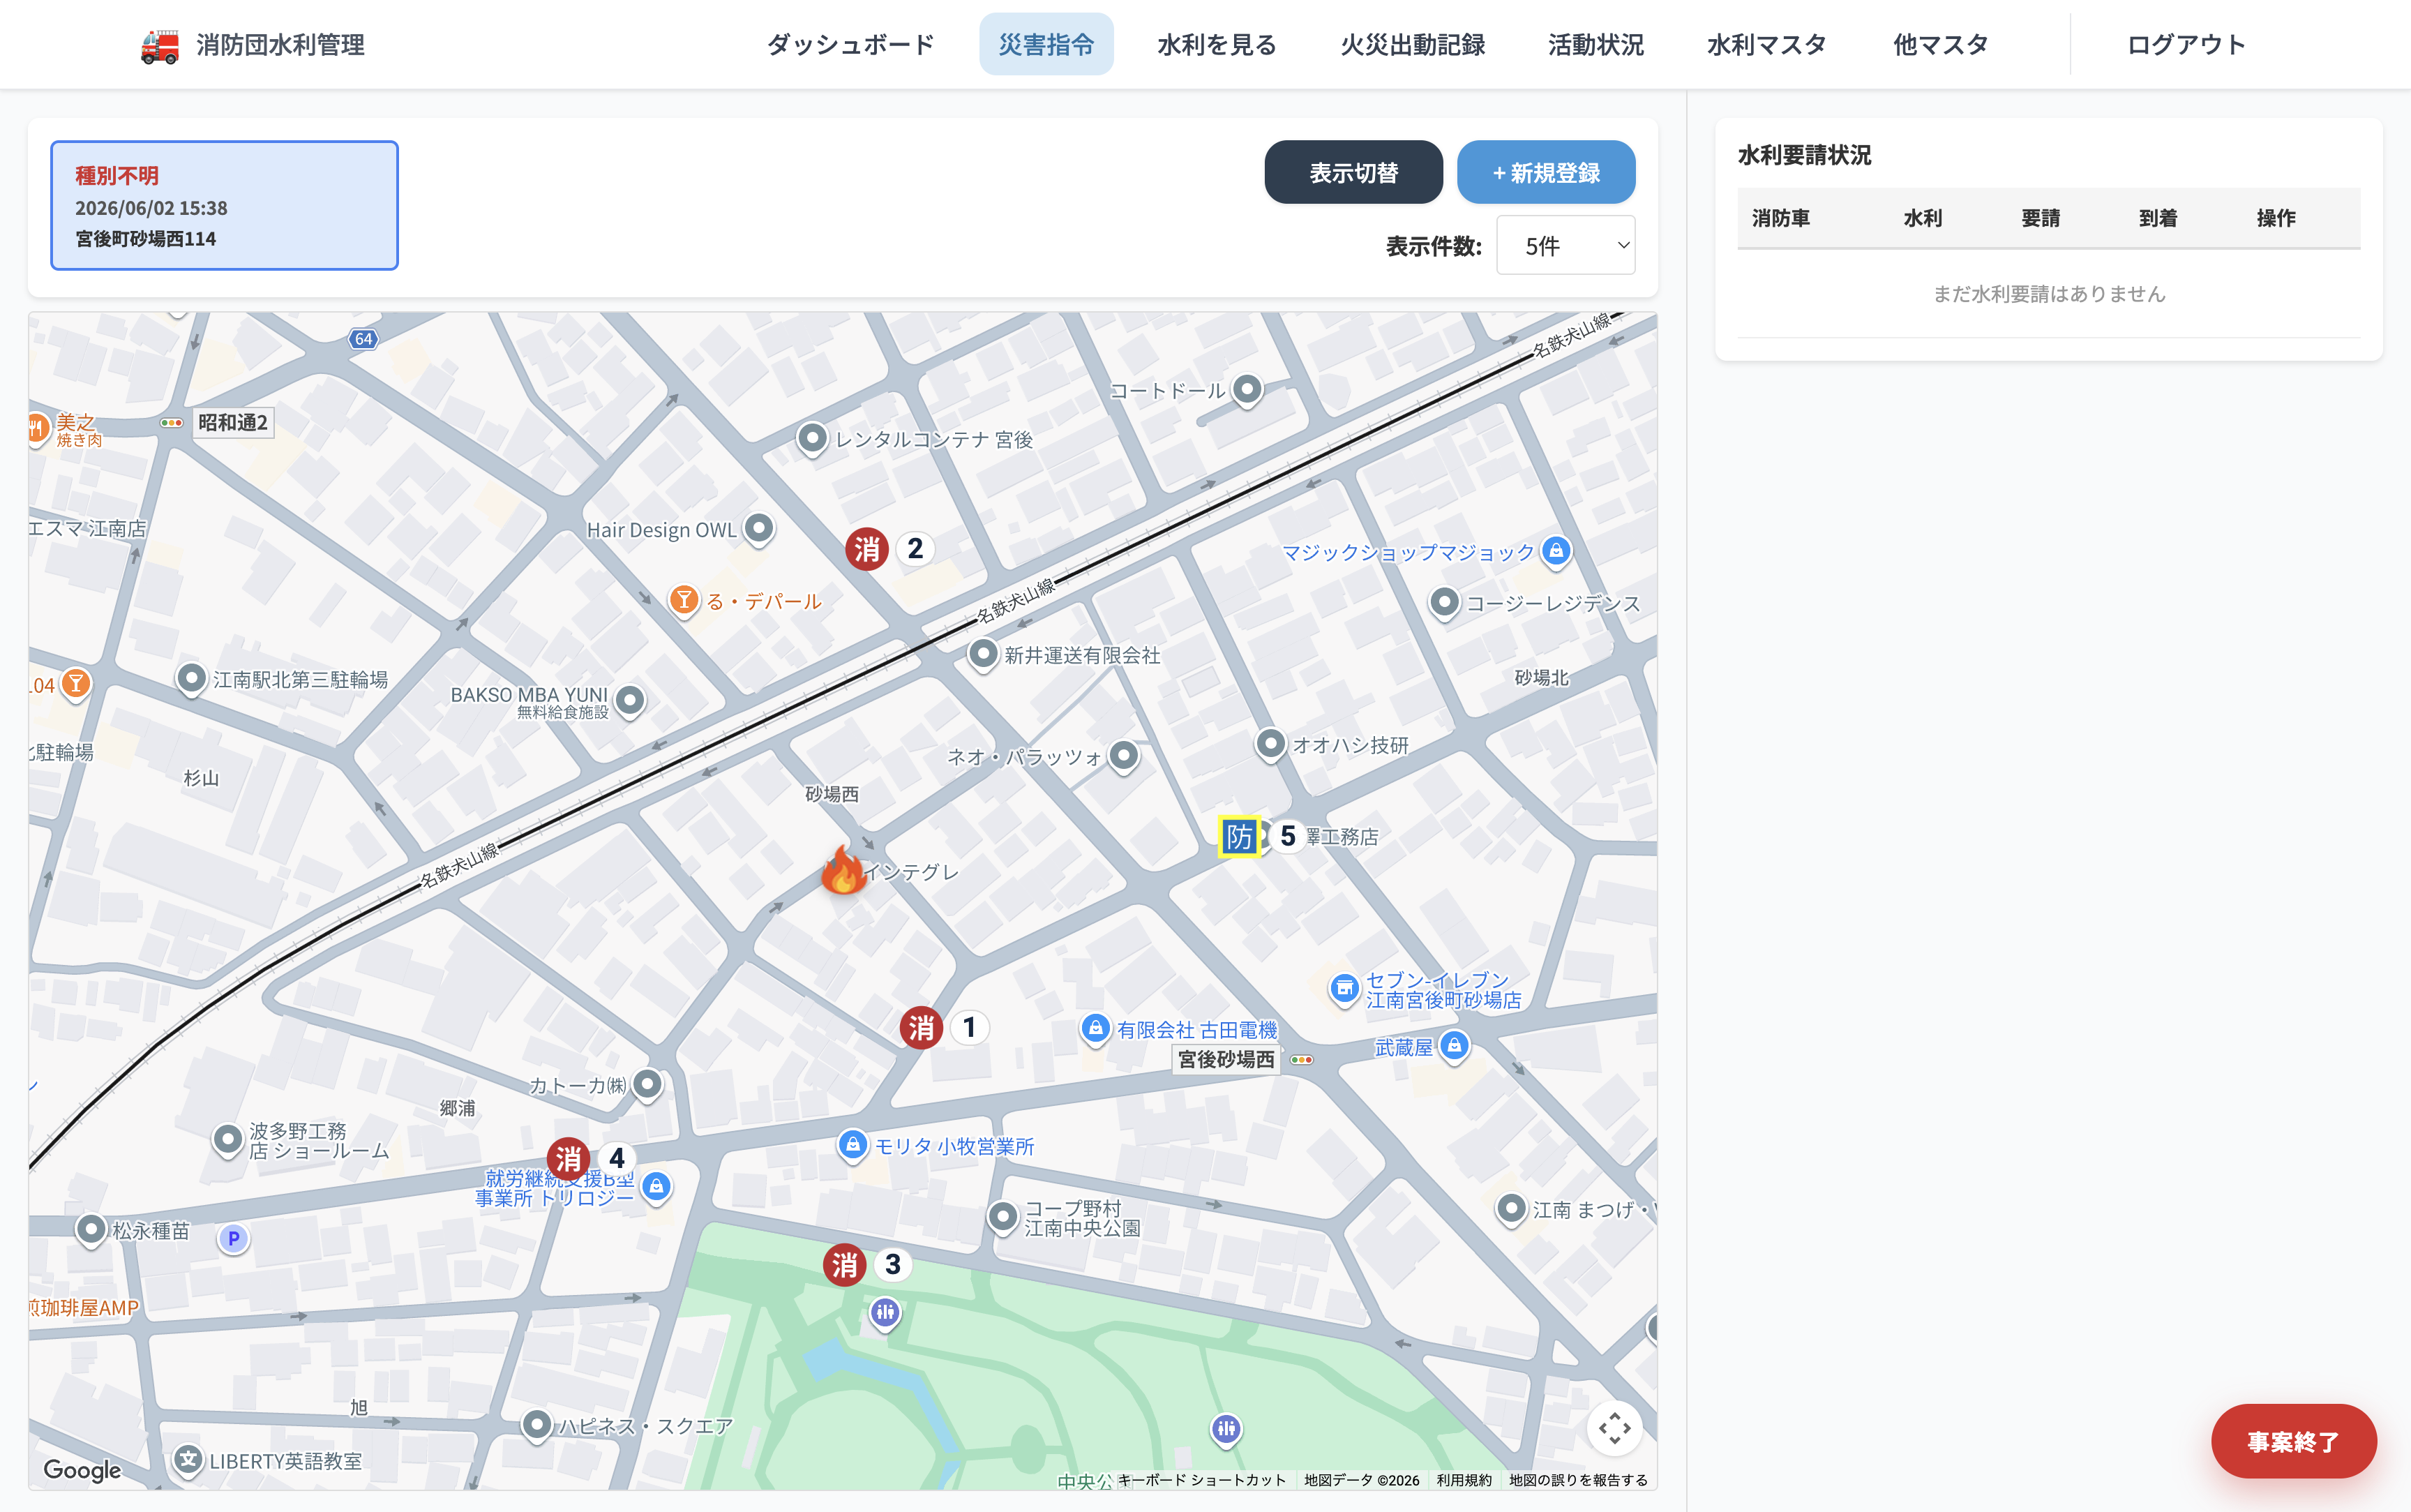Select hydrant marker number 1
The image size is (2411, 1512).
point(921,1027)
